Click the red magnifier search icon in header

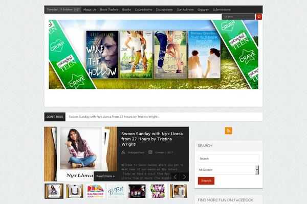(x=259, y=17)
